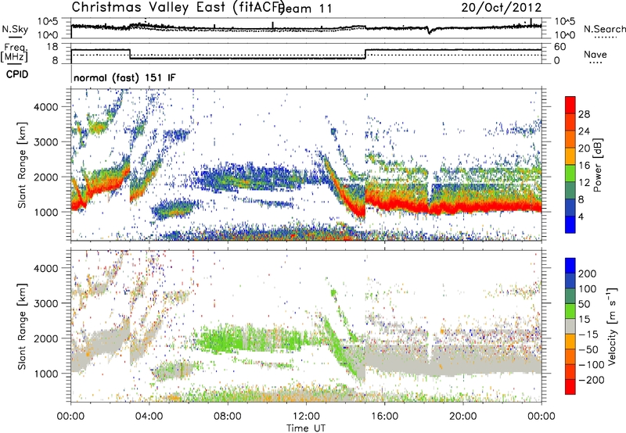Click the "12:00" time tick label
Image resolution: width=626 pixels, height=433 pixels.
point(306,417)
